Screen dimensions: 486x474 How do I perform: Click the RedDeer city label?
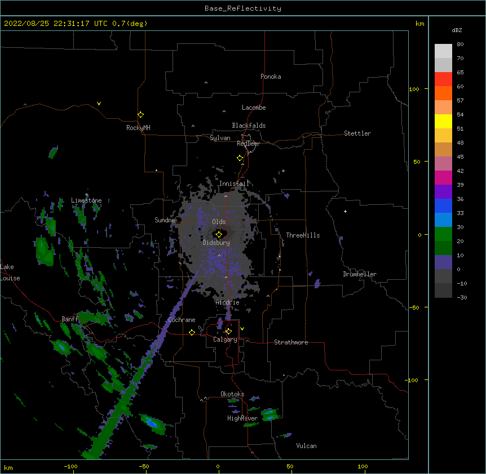click(248, 144)
